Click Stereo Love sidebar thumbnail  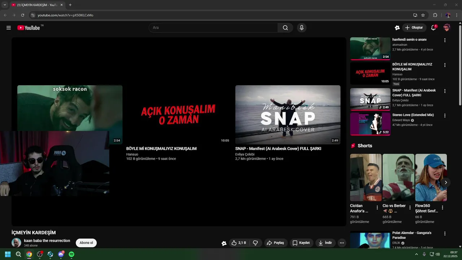coord(370,124)
